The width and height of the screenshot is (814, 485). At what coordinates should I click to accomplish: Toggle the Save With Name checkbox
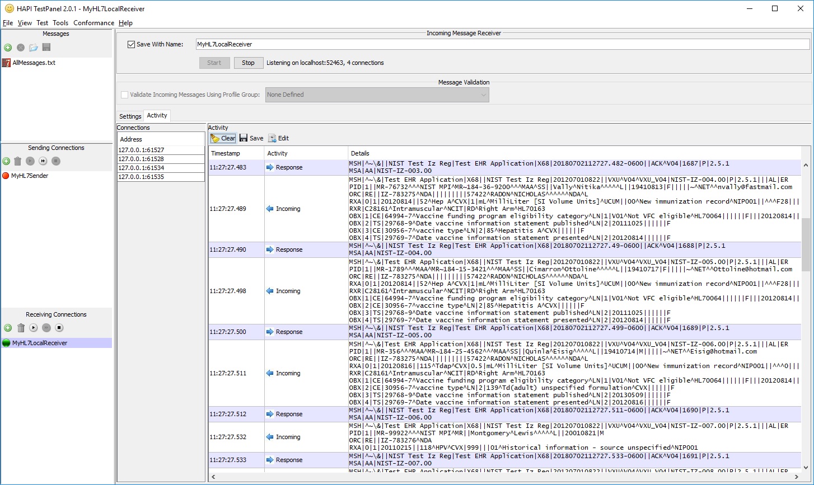(x=131, y=44)
